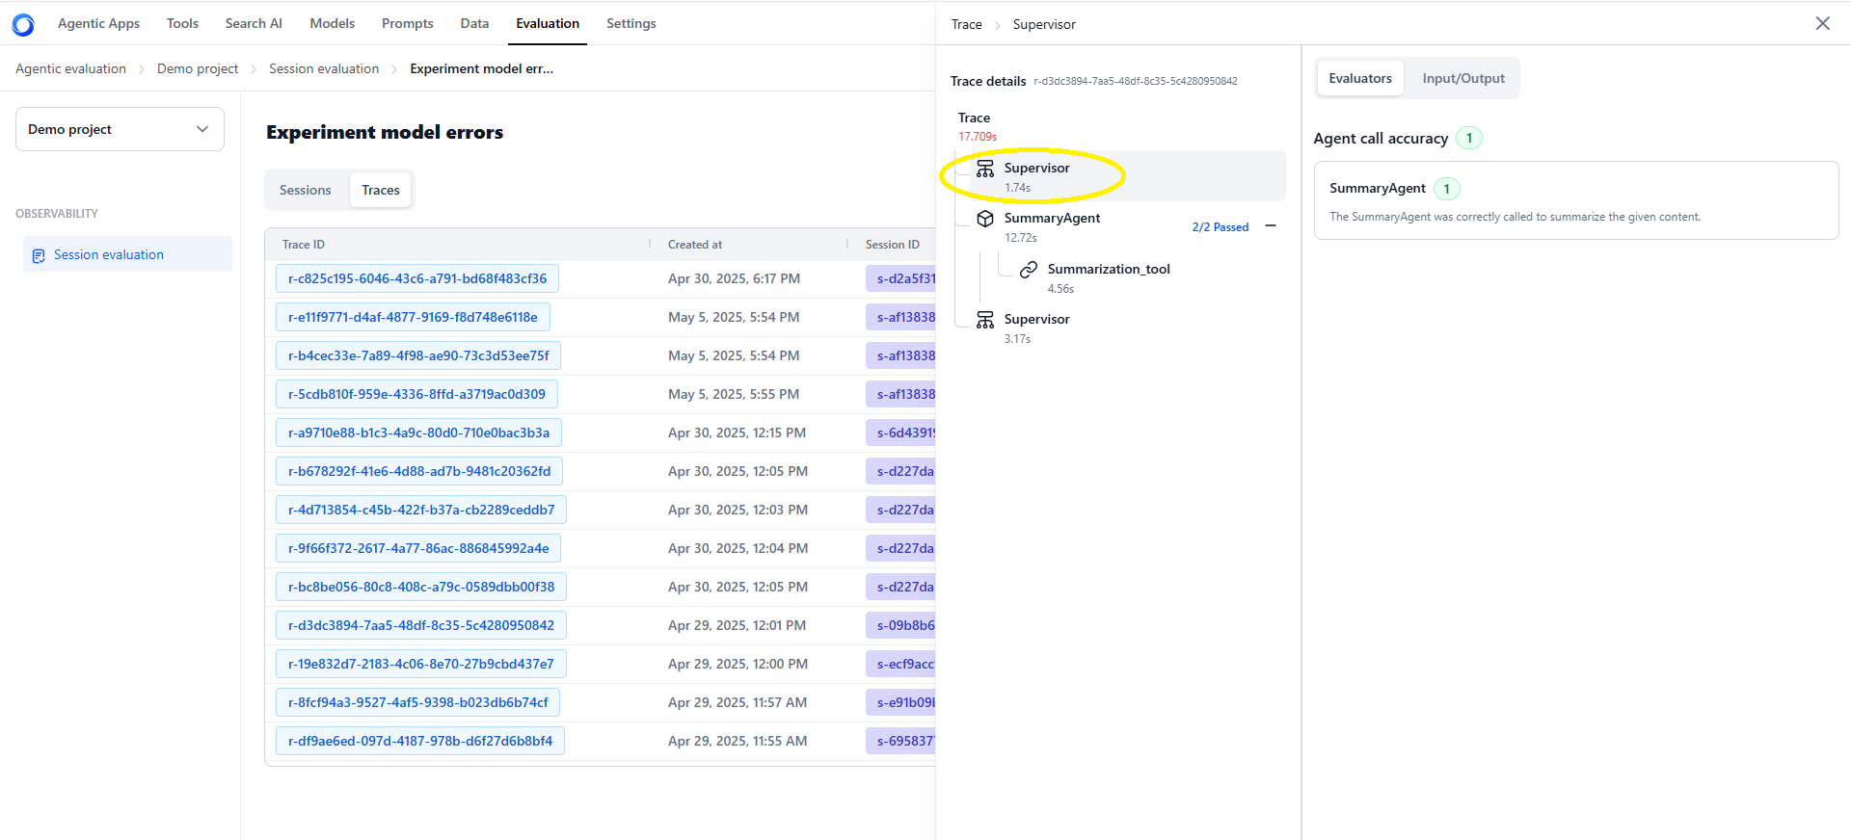Close the trace details panel
The height and width of the screenshot is (840, 1851).
tap(1822, 23)
